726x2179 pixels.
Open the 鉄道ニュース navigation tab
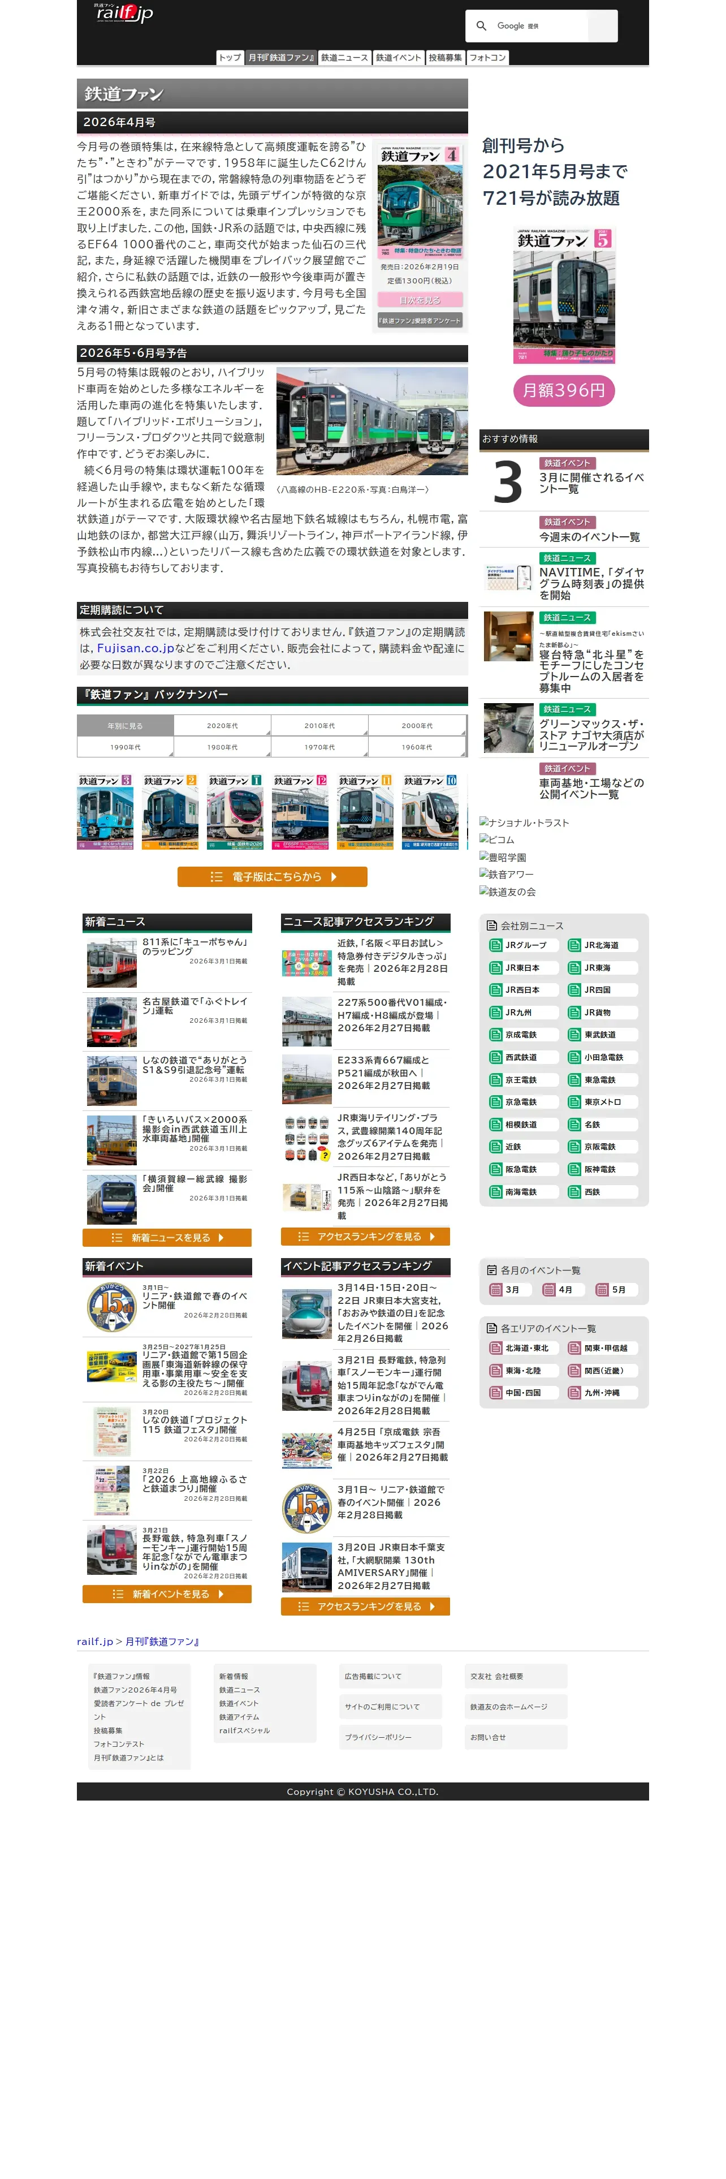pos(345,58)
